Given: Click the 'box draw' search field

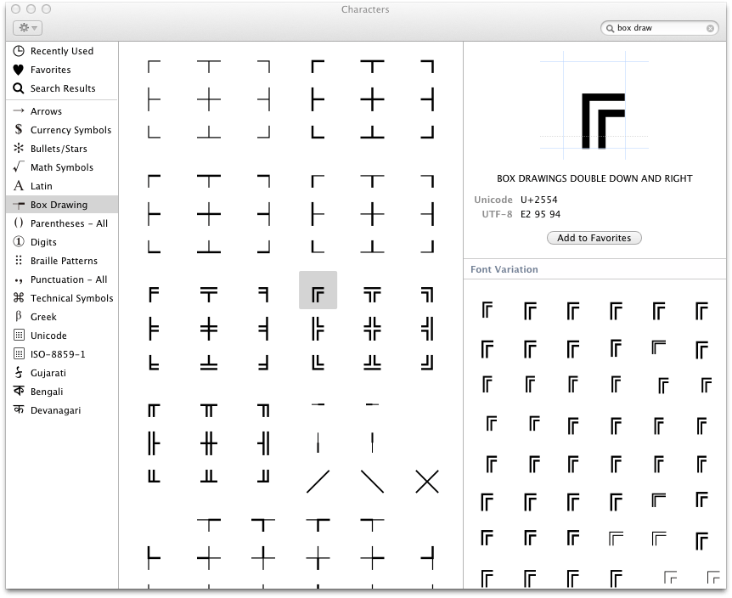Looking at the screenshot, I should point(659,28).
